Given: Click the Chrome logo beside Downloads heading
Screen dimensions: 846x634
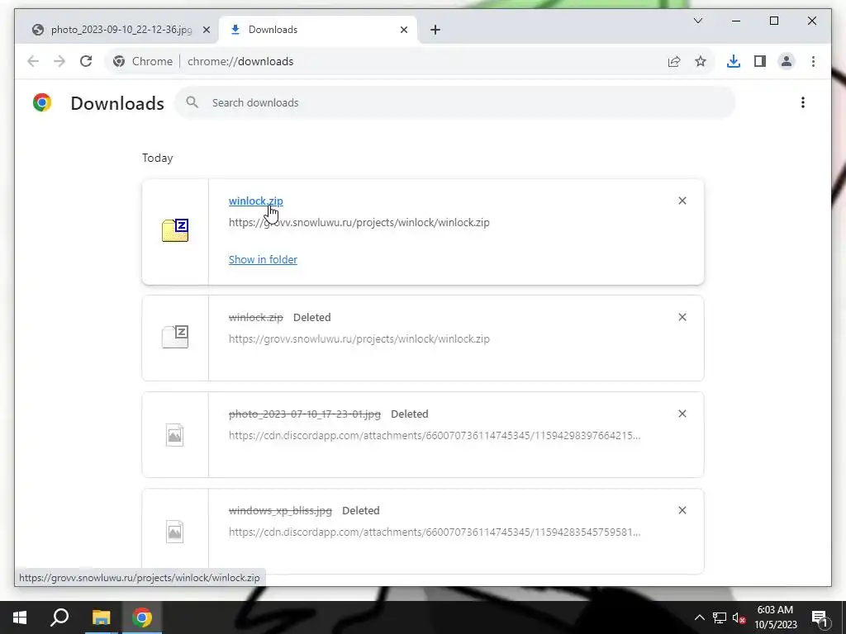Looking at the screenshot, I should pyautogui.click(x=42, y=102).
